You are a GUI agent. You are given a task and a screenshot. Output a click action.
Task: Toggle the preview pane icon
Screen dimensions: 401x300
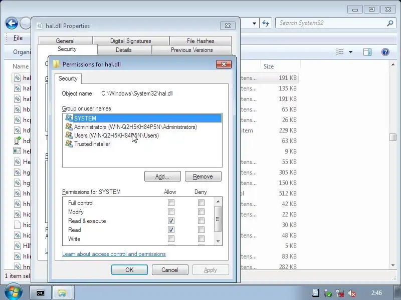[367, 52]
